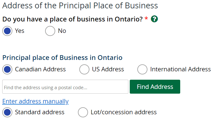Select the Yes radio button
The height and width of the screenshot is (119, 213).
click(x=7, y=31)
